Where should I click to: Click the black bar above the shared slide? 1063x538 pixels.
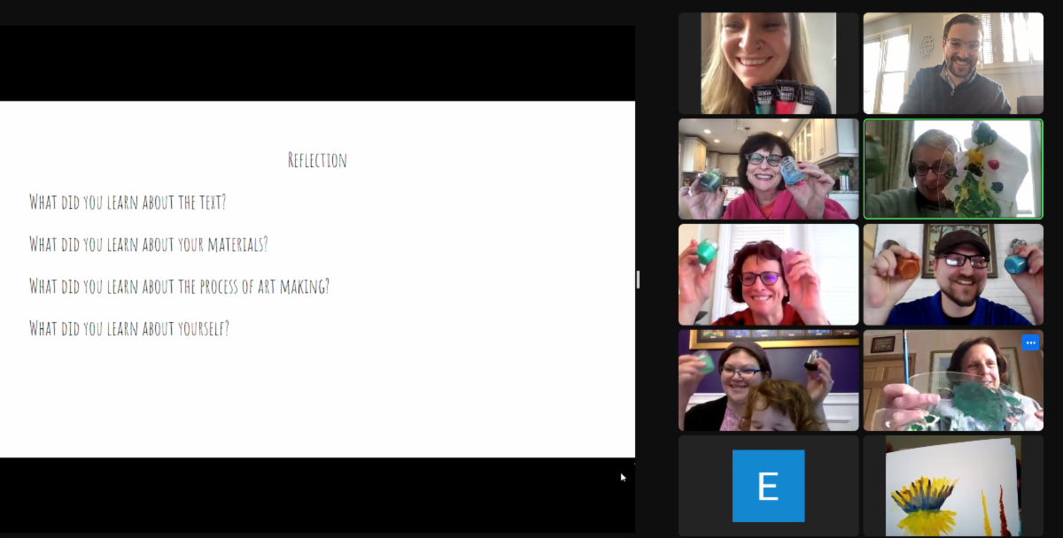click(x=317, y=63)
